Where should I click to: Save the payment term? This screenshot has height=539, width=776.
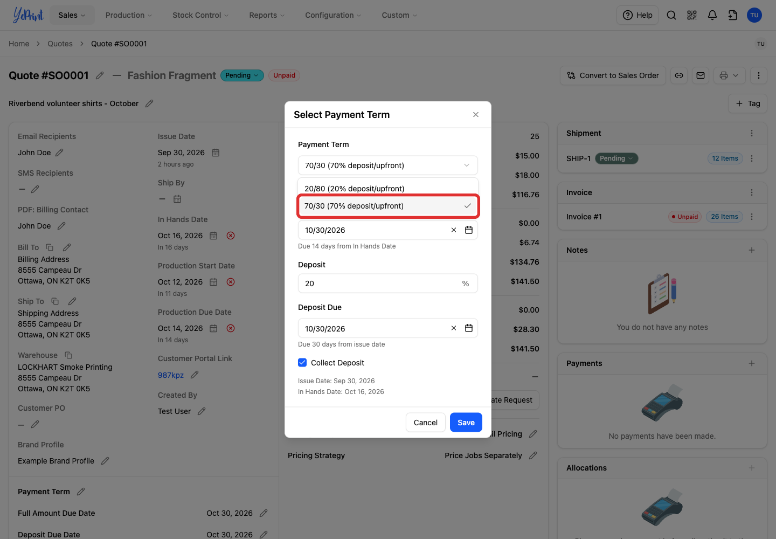(x=466, y=423)
